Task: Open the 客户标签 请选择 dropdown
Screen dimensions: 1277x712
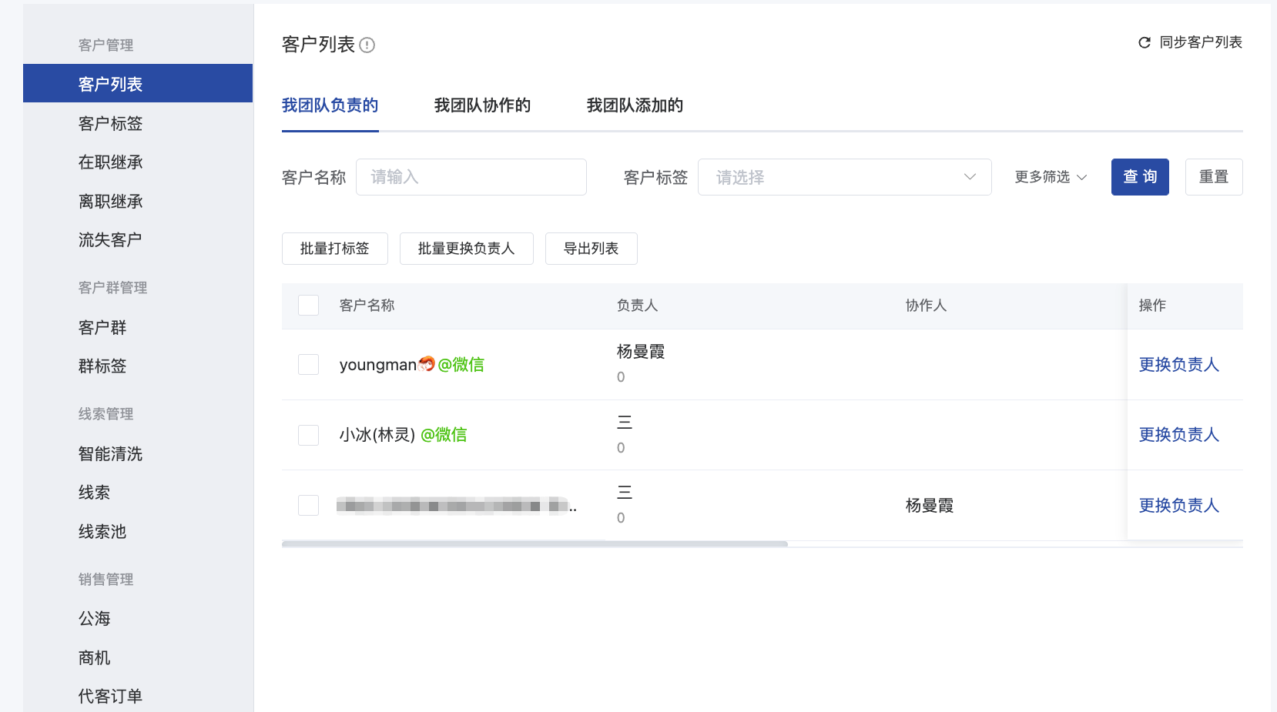Action: [844, 177]
